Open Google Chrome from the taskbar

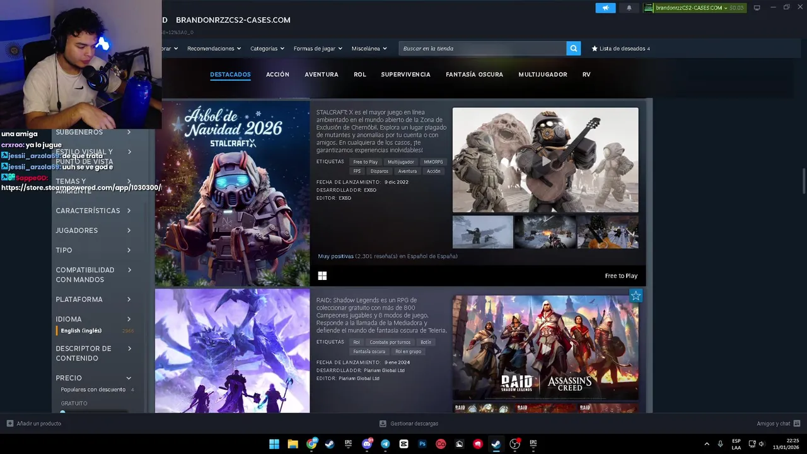pyautogui.click(x=311, y=444)
